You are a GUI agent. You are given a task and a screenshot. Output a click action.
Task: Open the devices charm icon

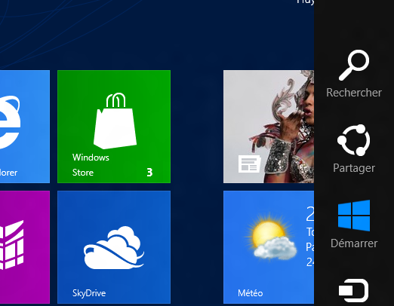(x=353, y=290)
